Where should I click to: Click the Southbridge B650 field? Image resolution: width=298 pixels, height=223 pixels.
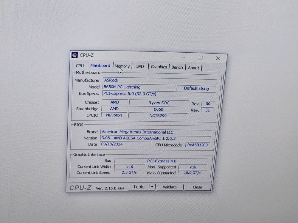click(x=158, y=109)
